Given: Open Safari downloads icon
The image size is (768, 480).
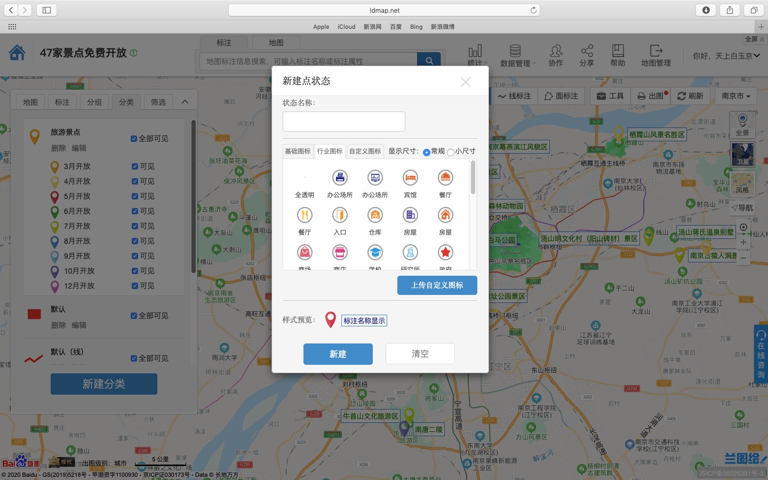Looking at the screenshot, I should tap(706, 10).
